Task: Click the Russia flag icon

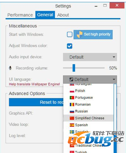Action: pos(72,111)
